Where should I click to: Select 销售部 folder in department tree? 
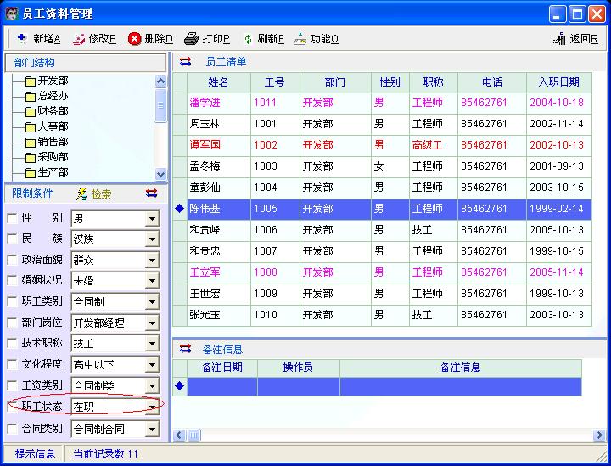point(53,142)
